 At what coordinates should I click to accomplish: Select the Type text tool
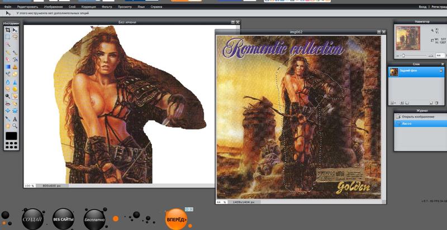click(15, 119)
